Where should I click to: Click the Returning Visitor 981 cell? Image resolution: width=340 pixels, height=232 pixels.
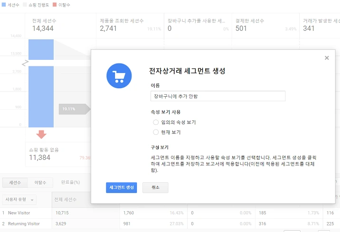point(127,224)
